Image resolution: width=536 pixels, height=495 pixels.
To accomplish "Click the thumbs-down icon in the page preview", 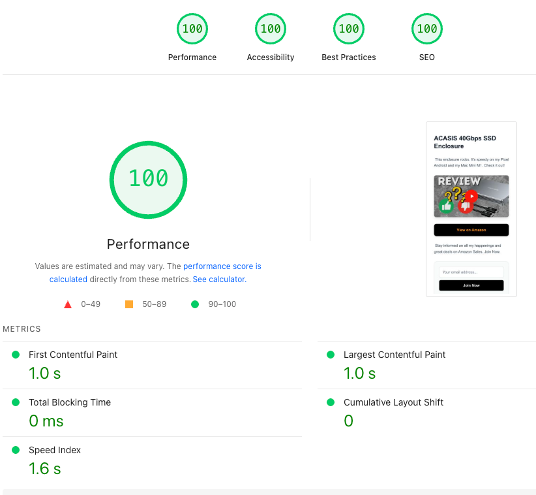I will coord(465,206).
